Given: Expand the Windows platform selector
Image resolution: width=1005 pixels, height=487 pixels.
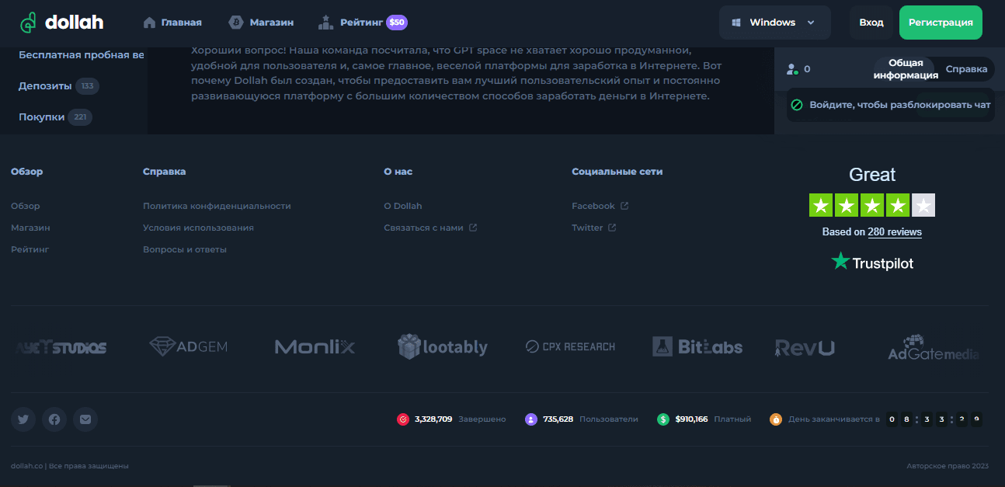Looking at the screenshot, I should (x=774, y=23).
